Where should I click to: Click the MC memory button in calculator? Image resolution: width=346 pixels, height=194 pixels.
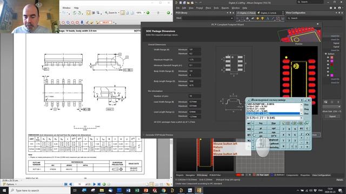click(x=249, y=123)
